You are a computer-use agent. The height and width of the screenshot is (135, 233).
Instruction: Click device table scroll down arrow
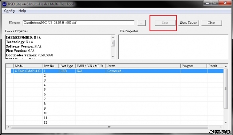coord(226,122)
